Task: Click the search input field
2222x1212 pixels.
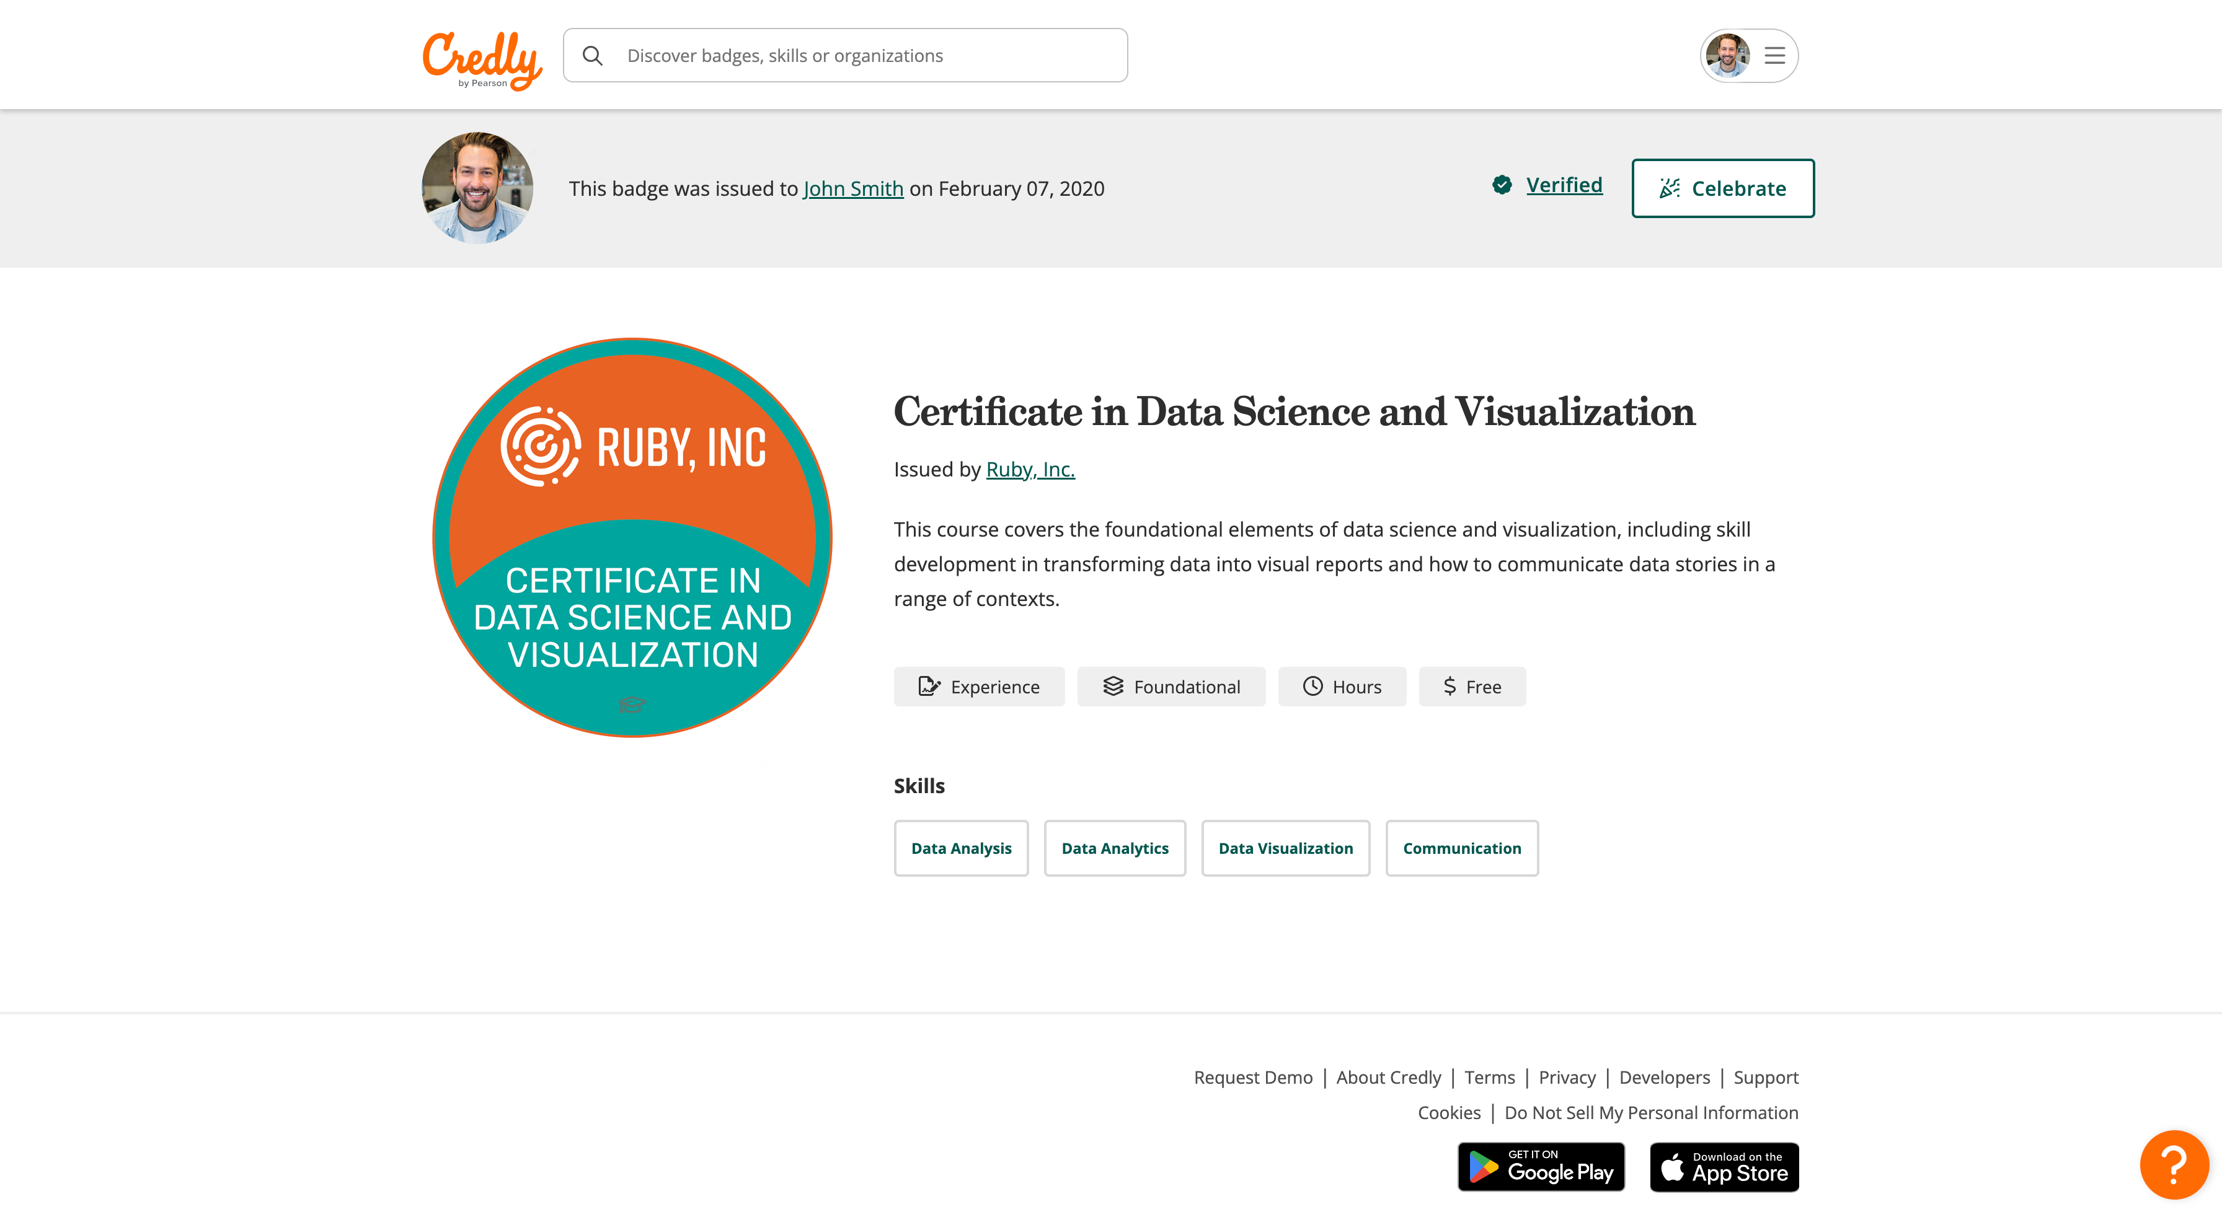Action: click(845, 55)
